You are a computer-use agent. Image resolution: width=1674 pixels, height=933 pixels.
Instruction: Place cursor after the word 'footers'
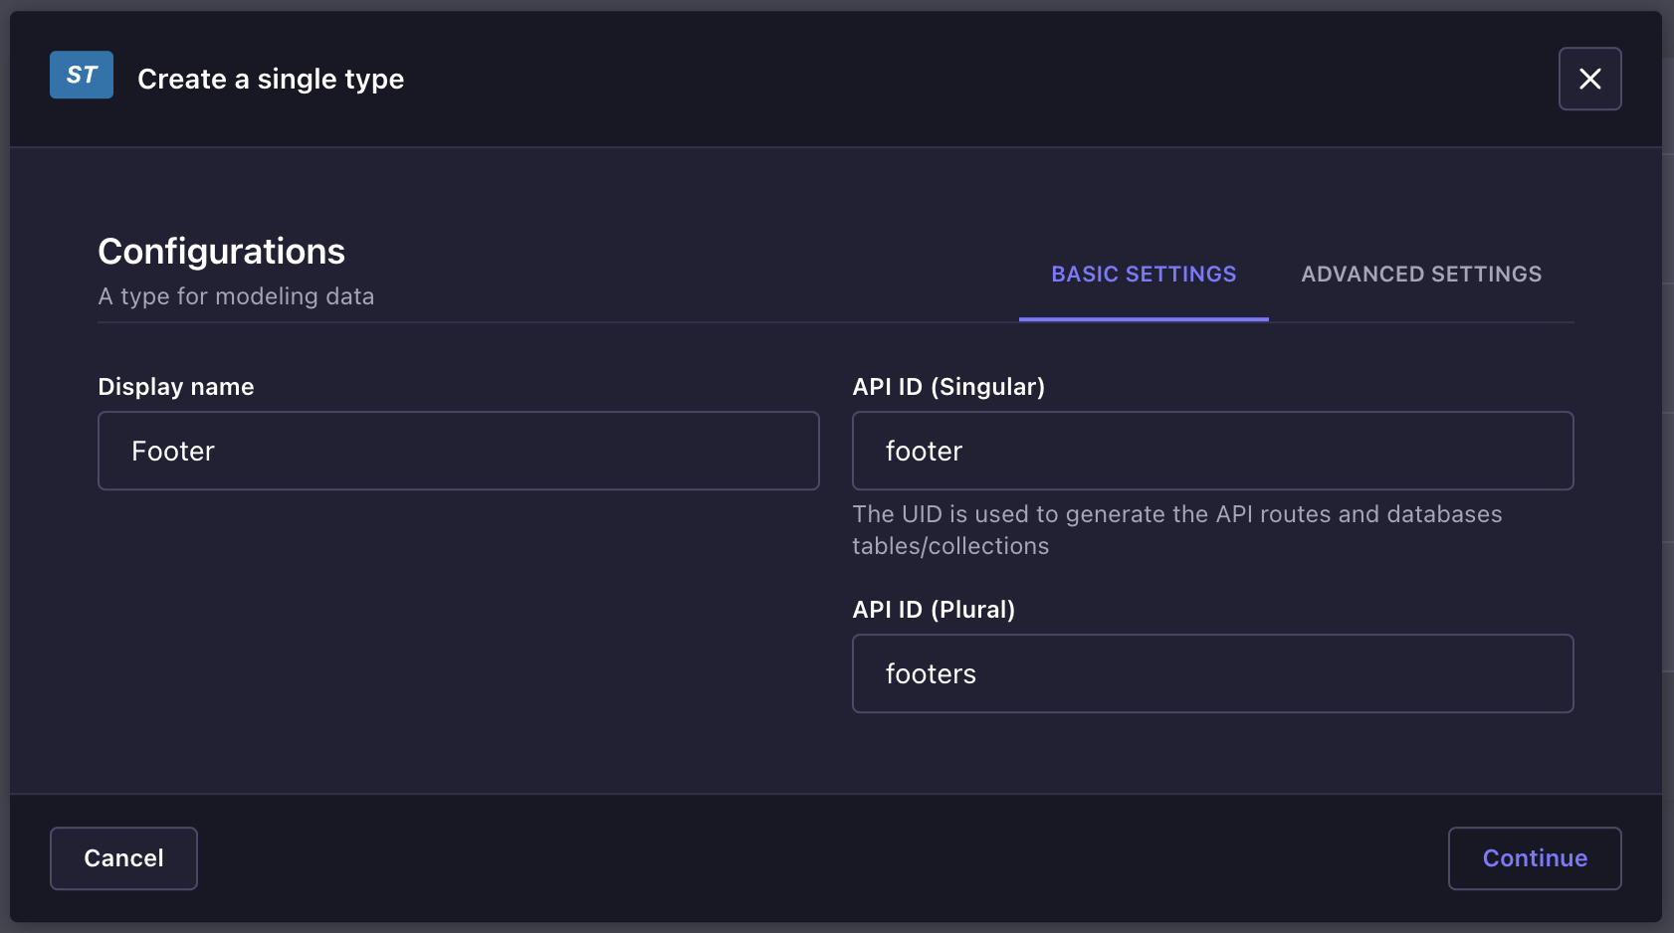979,674
